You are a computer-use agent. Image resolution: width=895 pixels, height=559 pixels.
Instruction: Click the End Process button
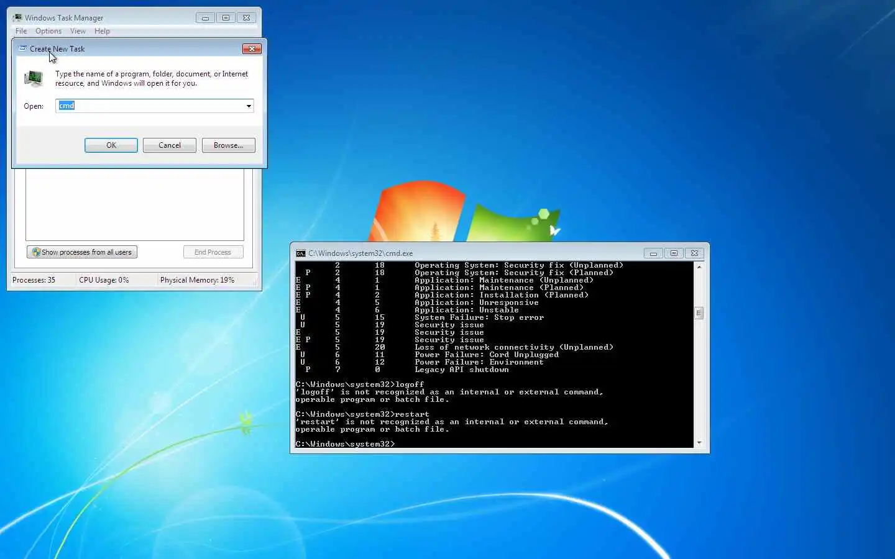pyautogui.click(x=213, y=252)
